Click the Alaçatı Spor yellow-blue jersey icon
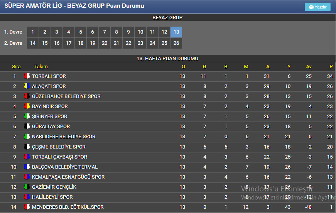This screenshot has width=336, height=213. [x=27, y=86]
